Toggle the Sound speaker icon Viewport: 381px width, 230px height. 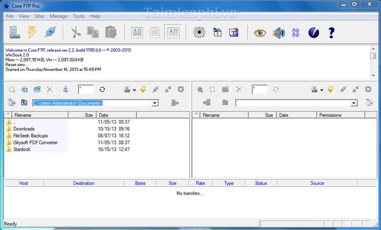279,33
